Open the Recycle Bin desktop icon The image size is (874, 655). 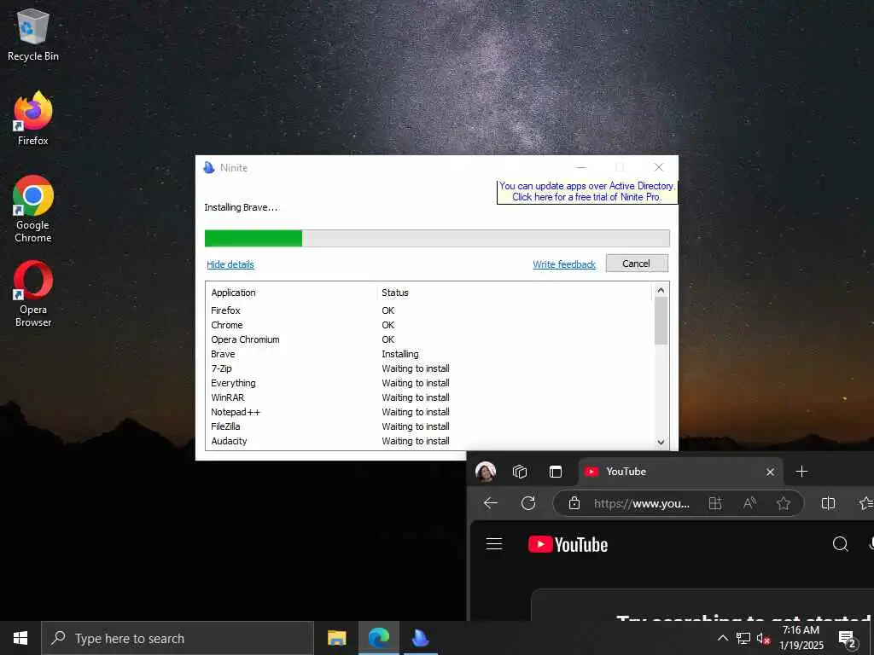(x=33, y=35)
